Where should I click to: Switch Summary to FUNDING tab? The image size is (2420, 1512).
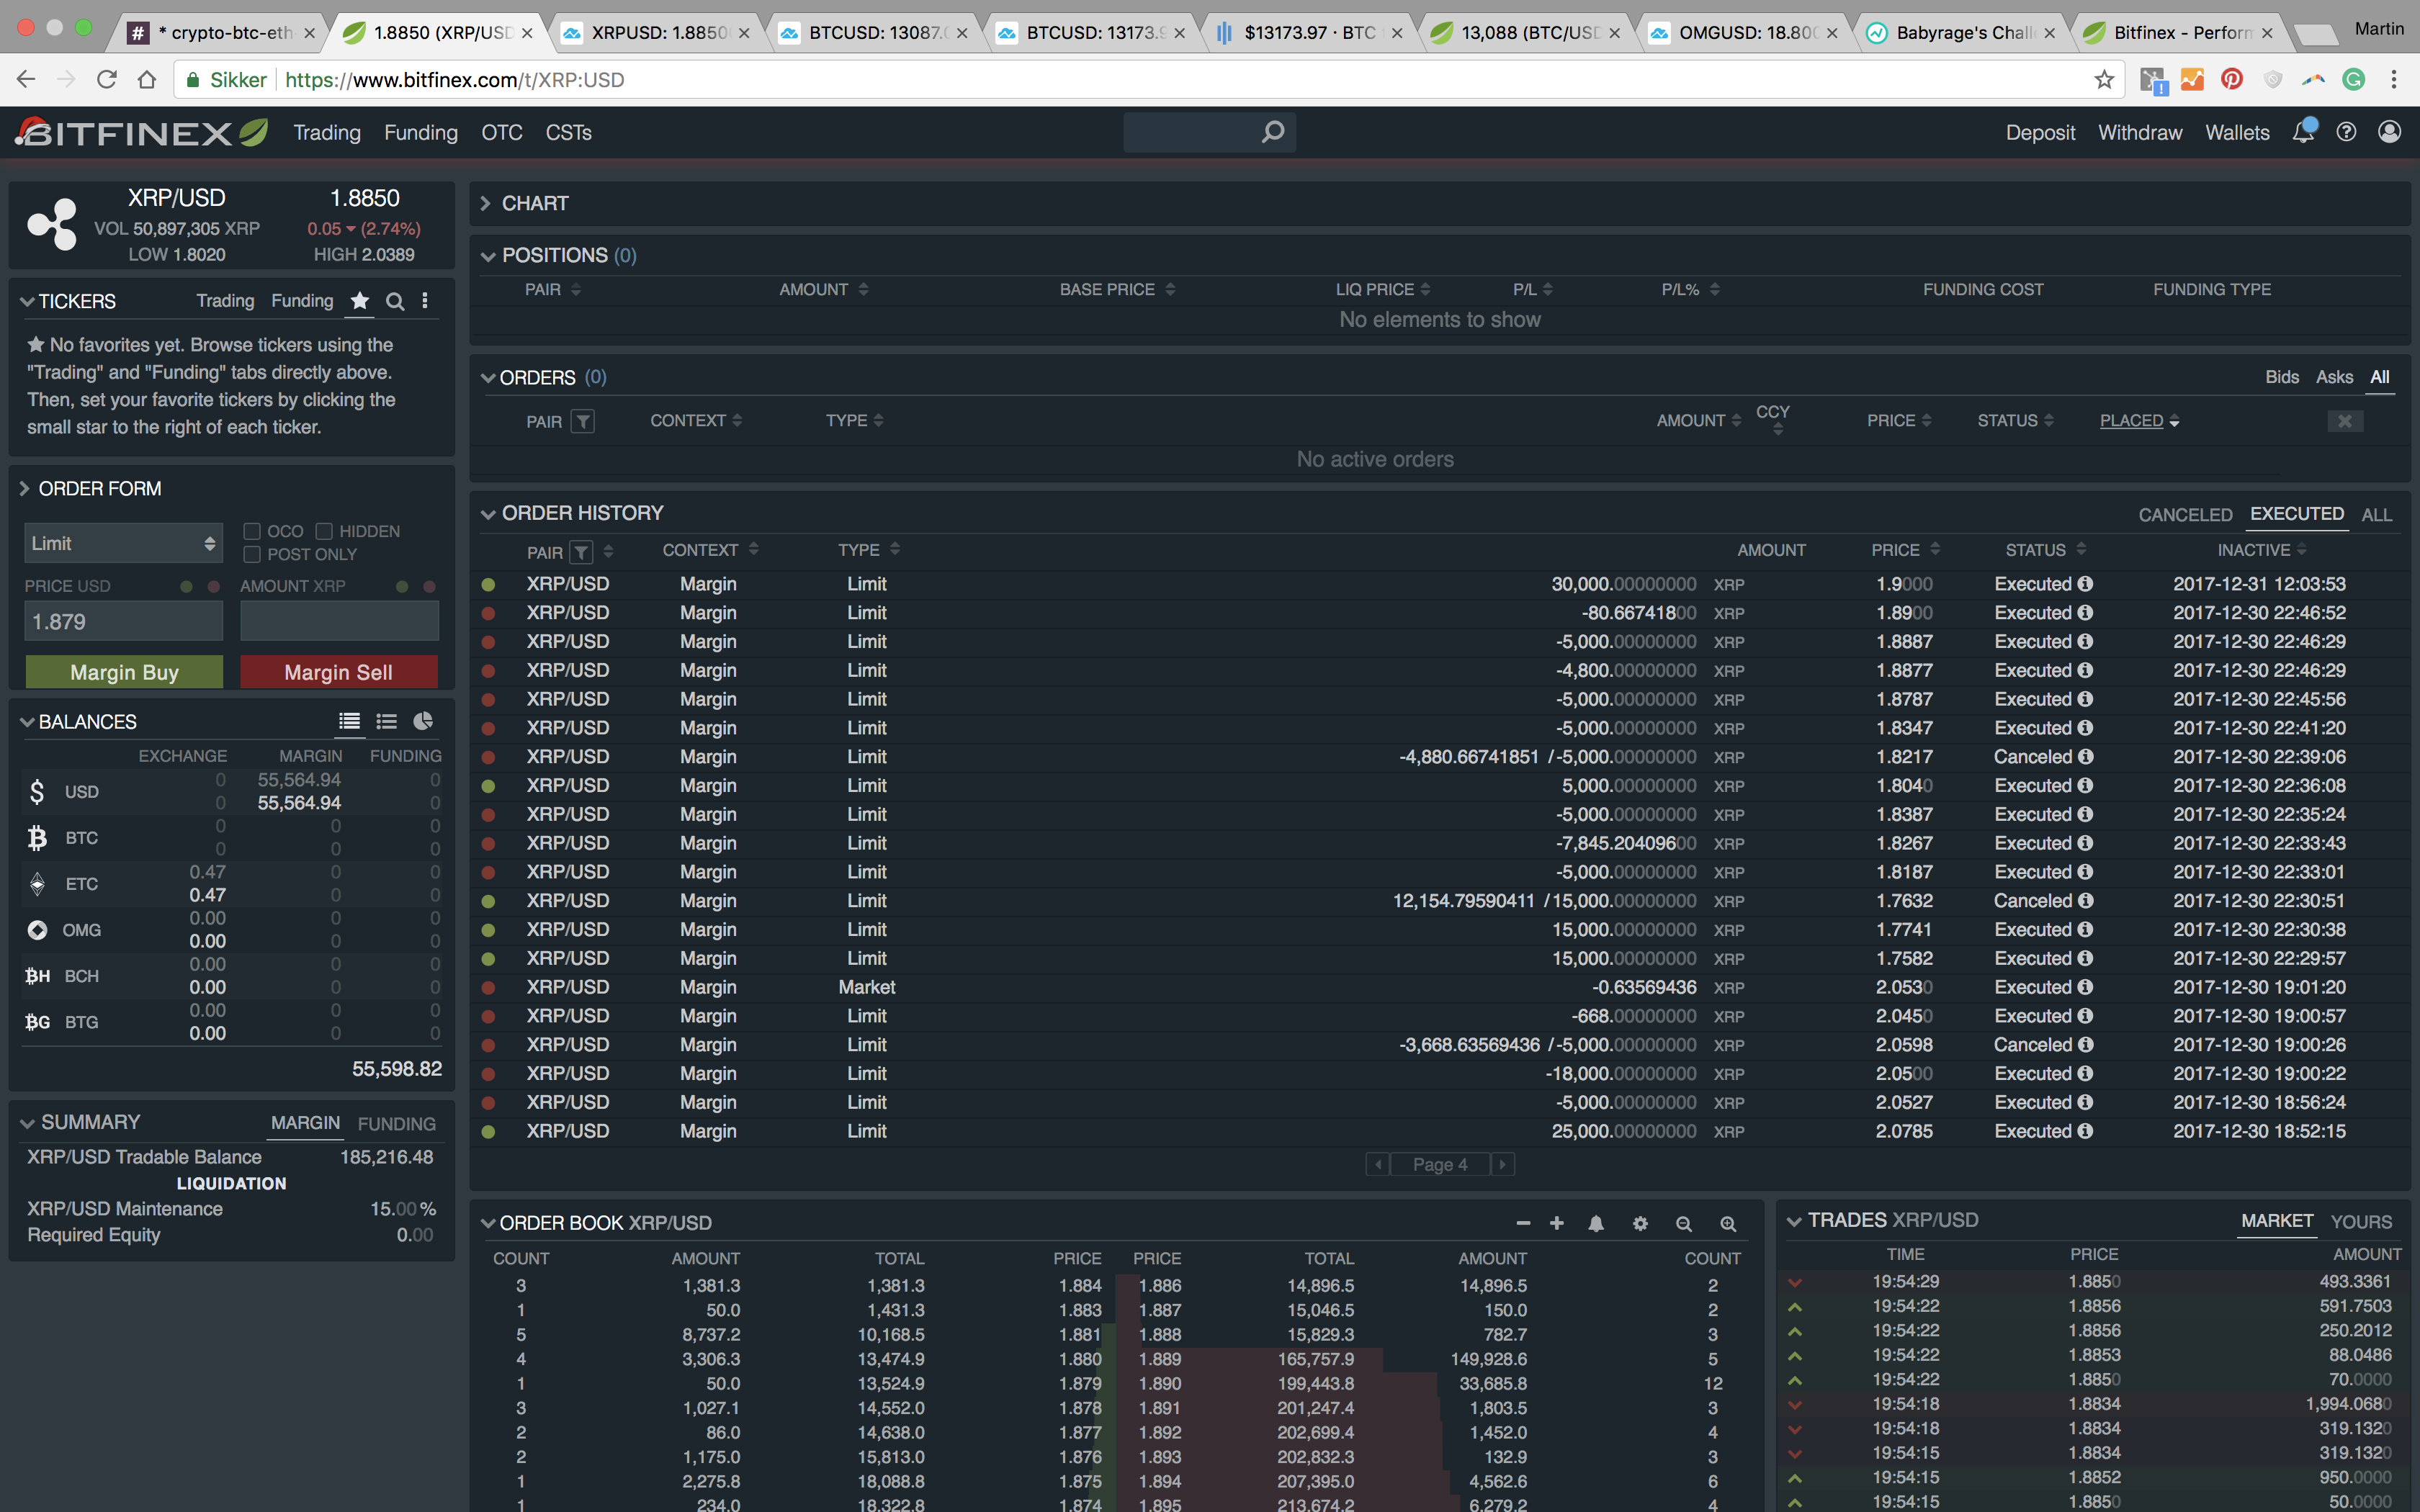(396, 1124)
